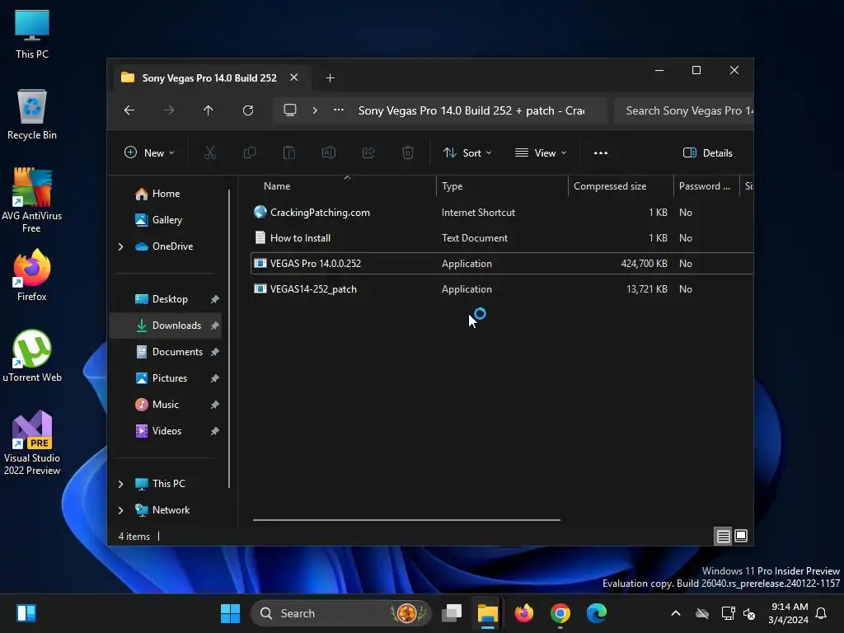Image resolution: width=844 pixels, height=633 pixels.
Task: Open the Pictures folder in sidebar
Action: pos(165,377)
